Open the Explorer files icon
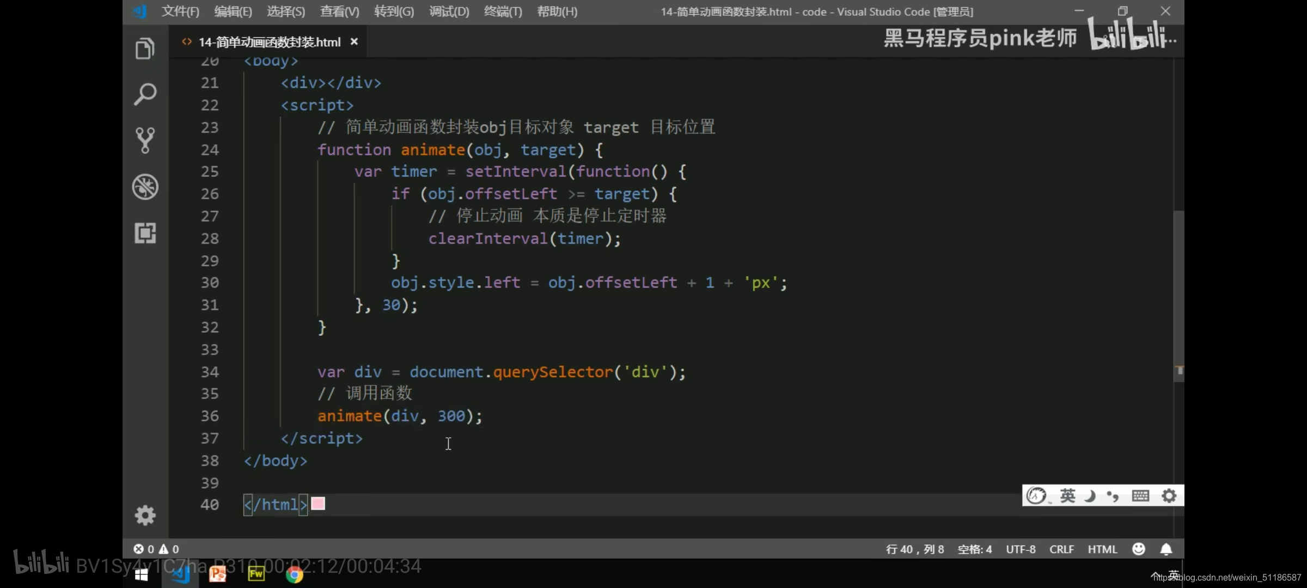The image size is (1307, 588). click(145, 49)
